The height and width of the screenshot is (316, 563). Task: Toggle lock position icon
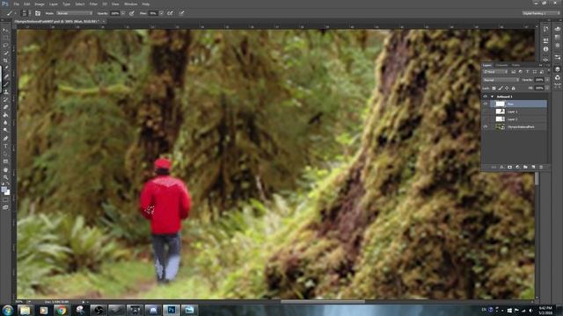(507, 88)
